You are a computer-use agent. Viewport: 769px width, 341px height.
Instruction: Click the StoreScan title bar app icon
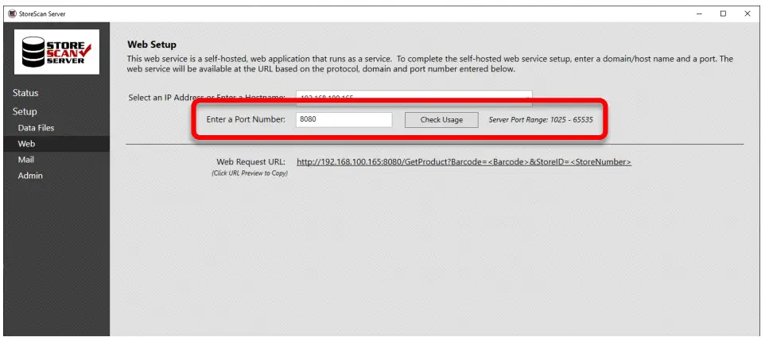pyautogui.click(x=12, y=14)
